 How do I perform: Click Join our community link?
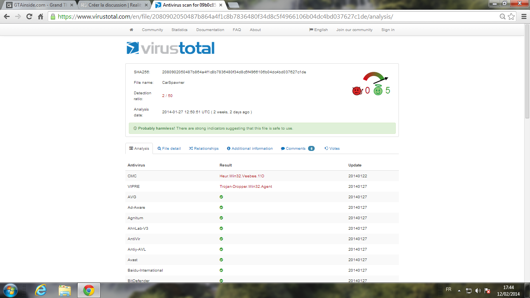(354, 30)
